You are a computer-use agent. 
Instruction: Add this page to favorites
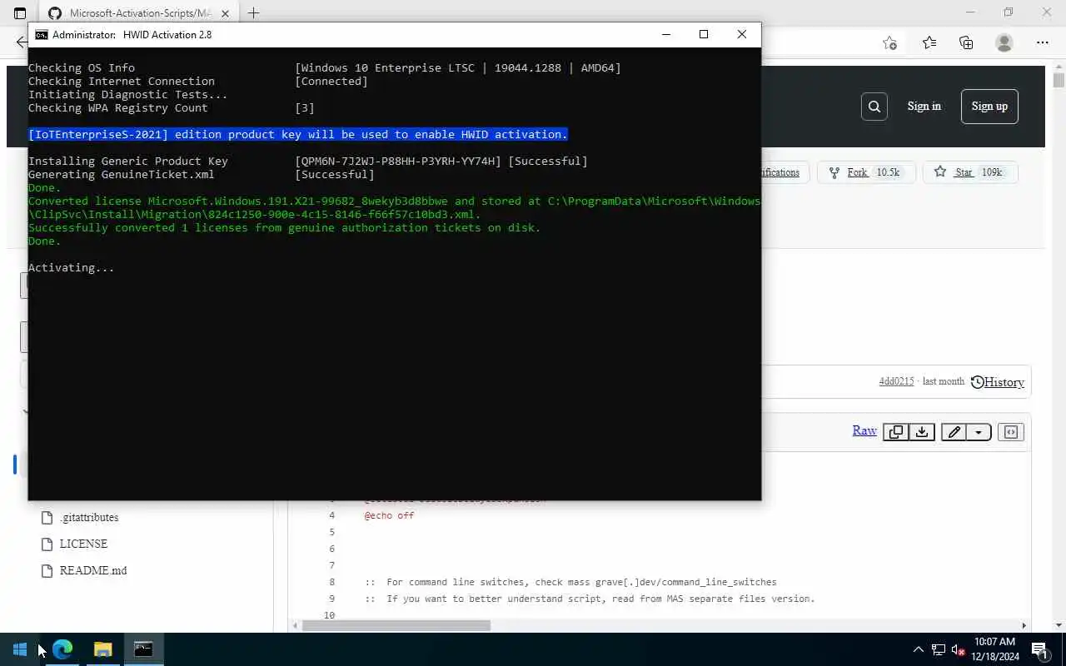tap(889, 42)
